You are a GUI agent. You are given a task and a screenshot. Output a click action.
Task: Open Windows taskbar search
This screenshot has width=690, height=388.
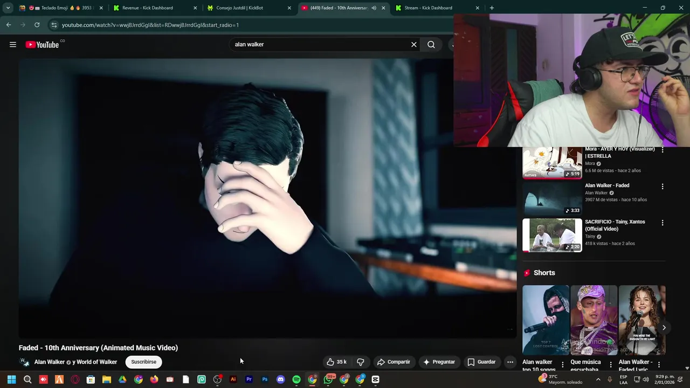click(27, 380)
